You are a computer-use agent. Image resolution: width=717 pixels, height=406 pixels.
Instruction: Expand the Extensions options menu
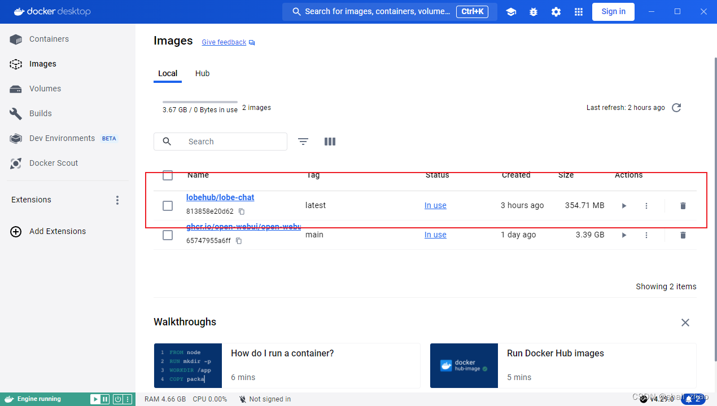117,200
